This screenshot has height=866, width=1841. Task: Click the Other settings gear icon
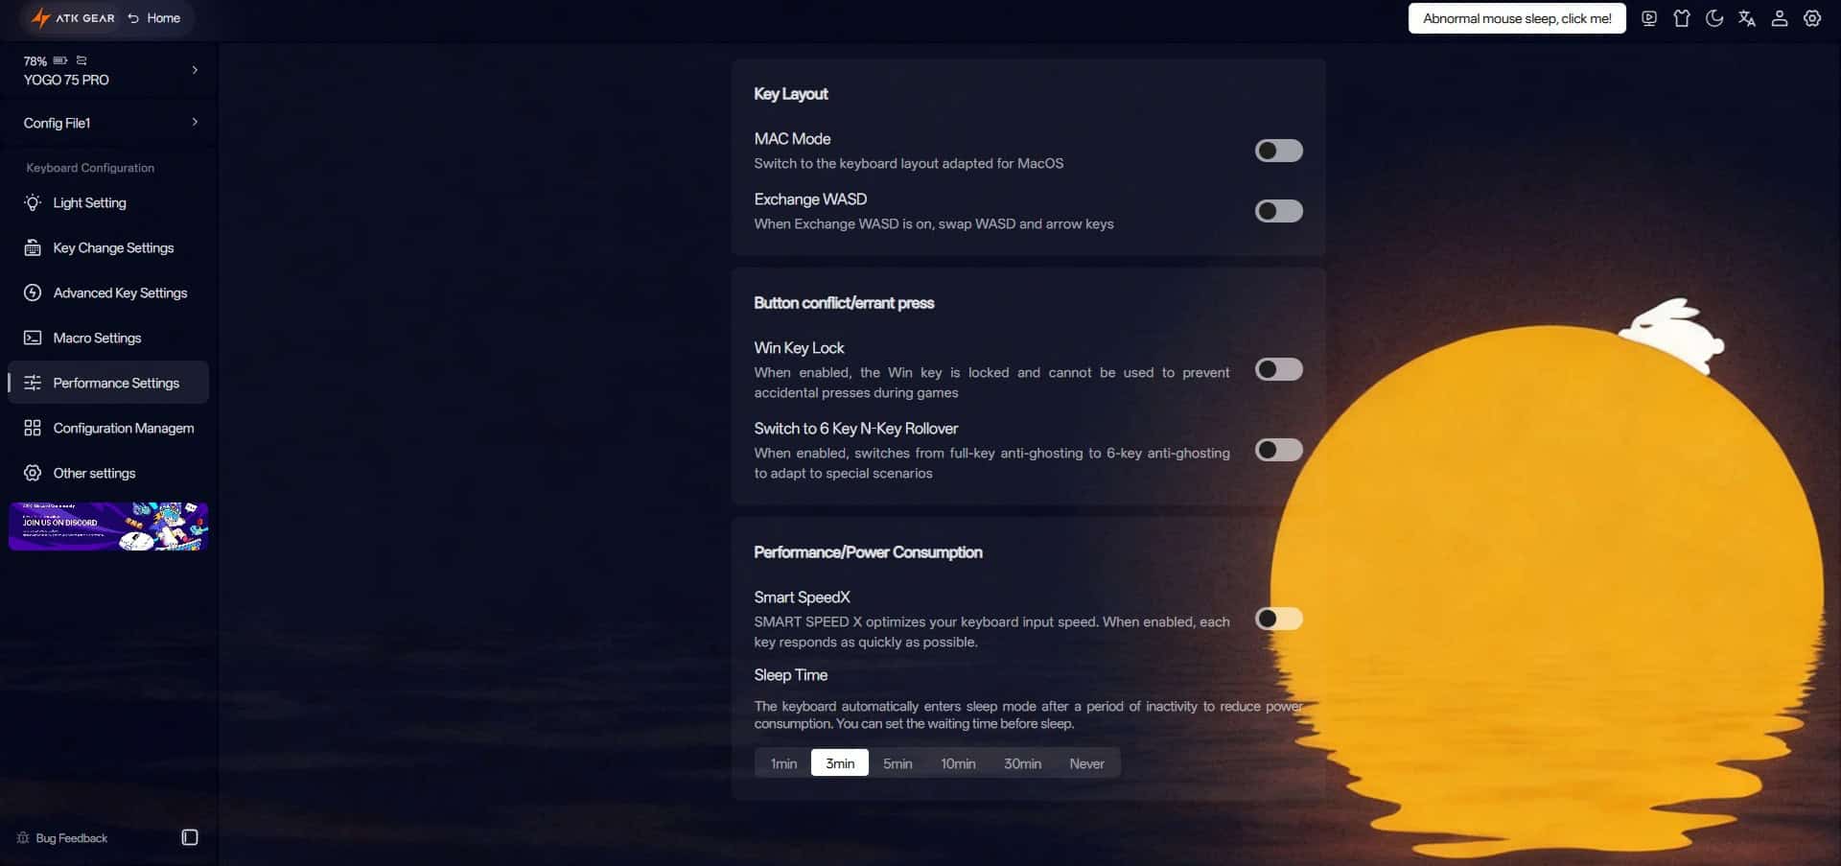pyautogui.click(x=33, y=474)
